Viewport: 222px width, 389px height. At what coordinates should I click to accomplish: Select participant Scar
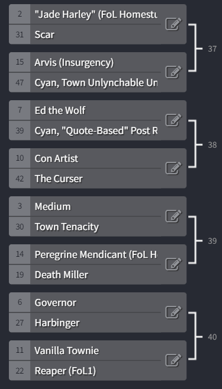click(98, 34)
